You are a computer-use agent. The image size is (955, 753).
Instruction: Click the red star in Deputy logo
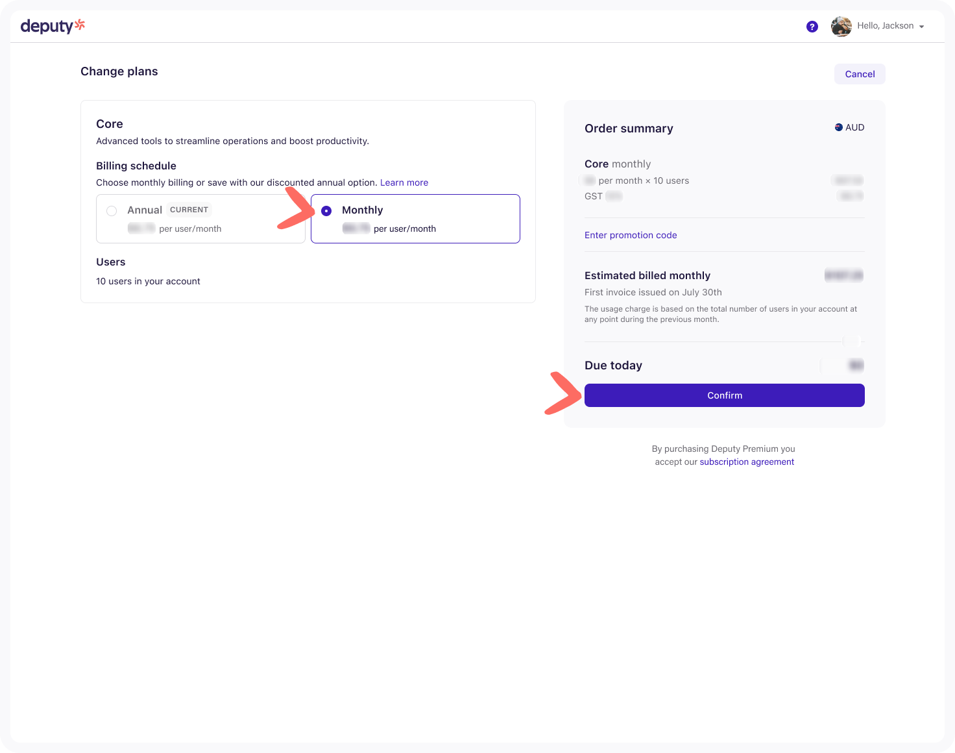pyautogui.click(x=80, y=25)
